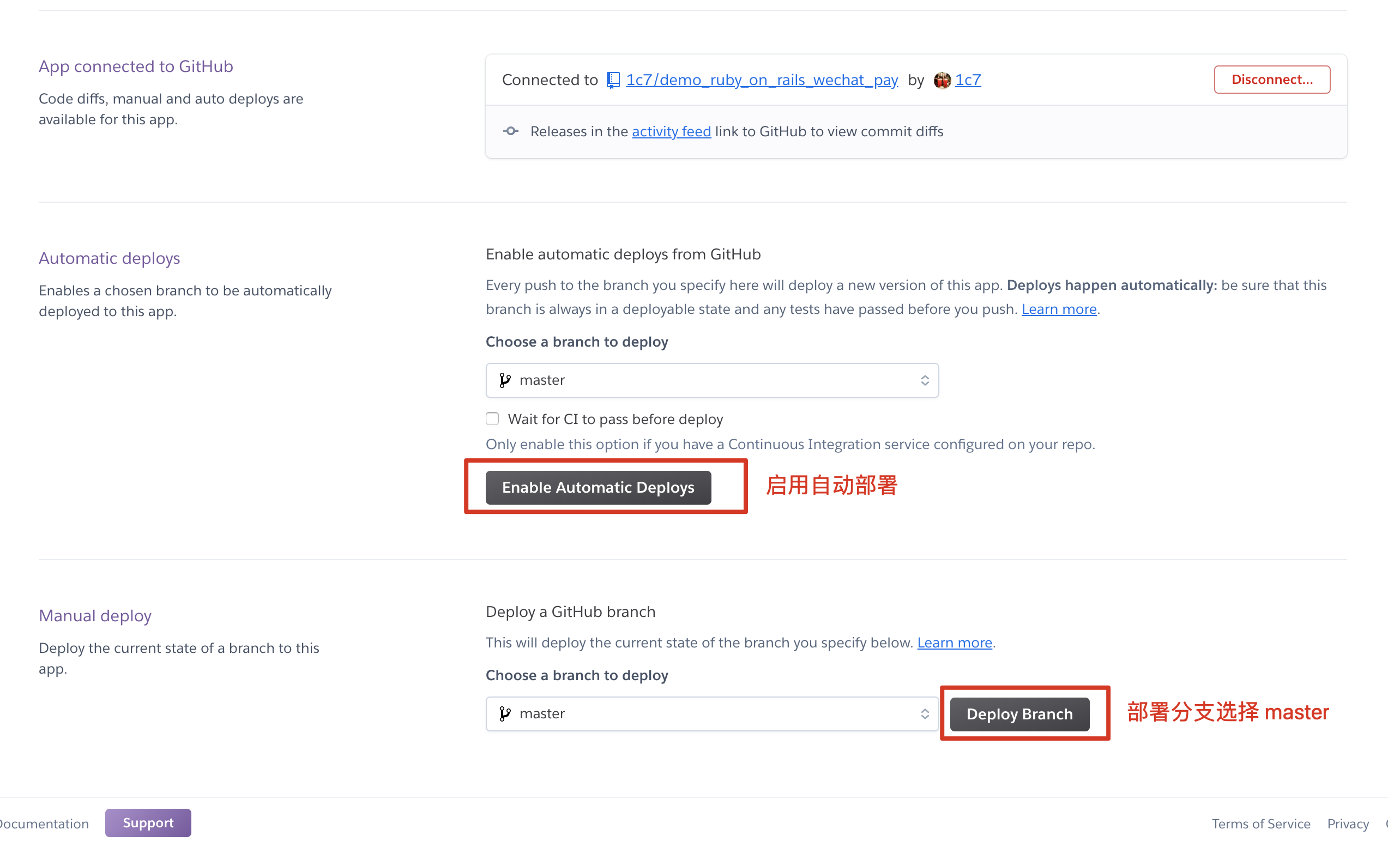Image resolution: width=1388 pixels, height=848 pixels.
Task: Click the Disconnect... button
Action: click(x=1271, y=80)
